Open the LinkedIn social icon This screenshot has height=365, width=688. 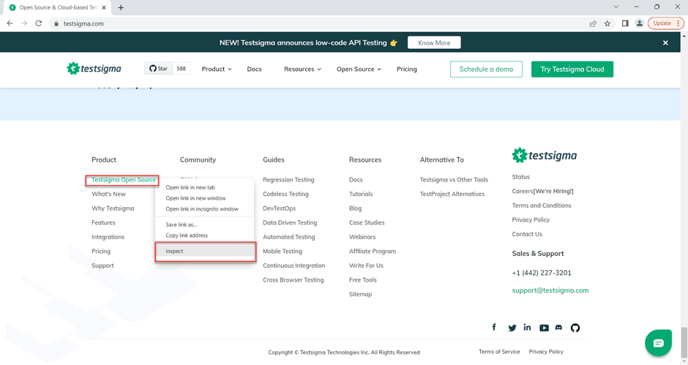(x=528, y=327)
